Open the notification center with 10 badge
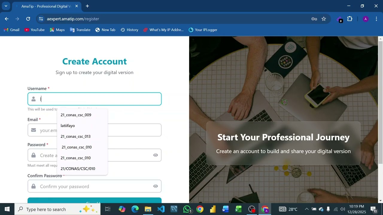Viewport: 383px width, 215px height. click(374, 209)
